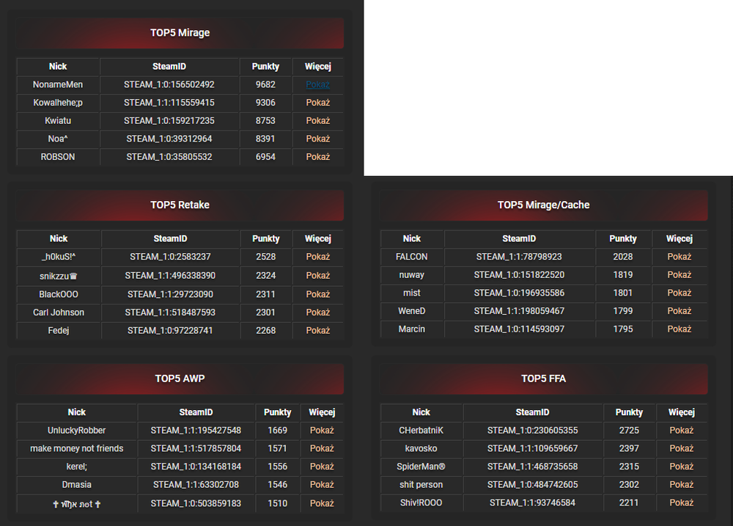Click Punkty column header in TOP5 Mirage
The height and width of the screenshot is (526, 733).
click(265, 67)
